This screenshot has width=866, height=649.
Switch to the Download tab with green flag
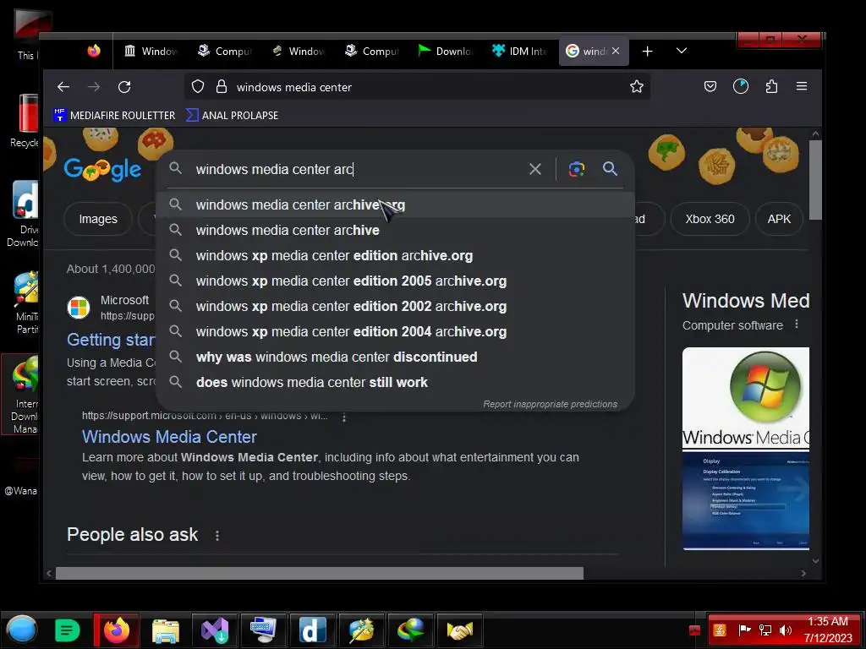click(446, 52)
